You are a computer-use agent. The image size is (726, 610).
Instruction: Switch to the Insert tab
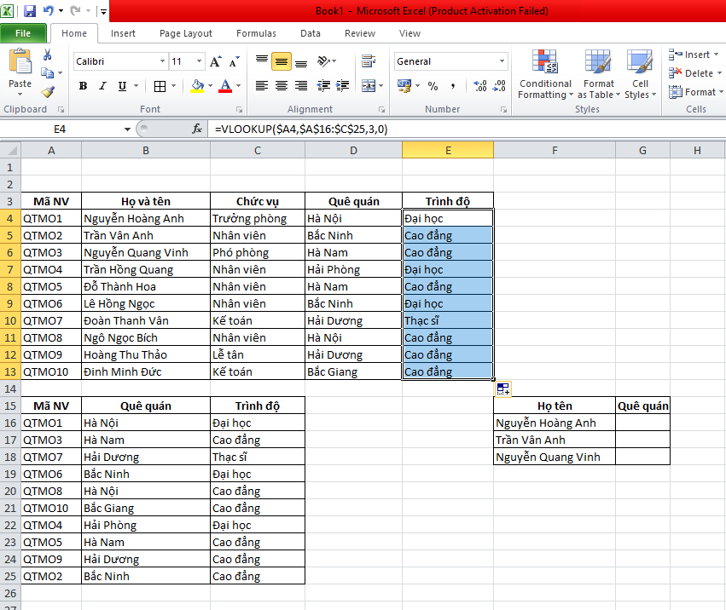123,33
